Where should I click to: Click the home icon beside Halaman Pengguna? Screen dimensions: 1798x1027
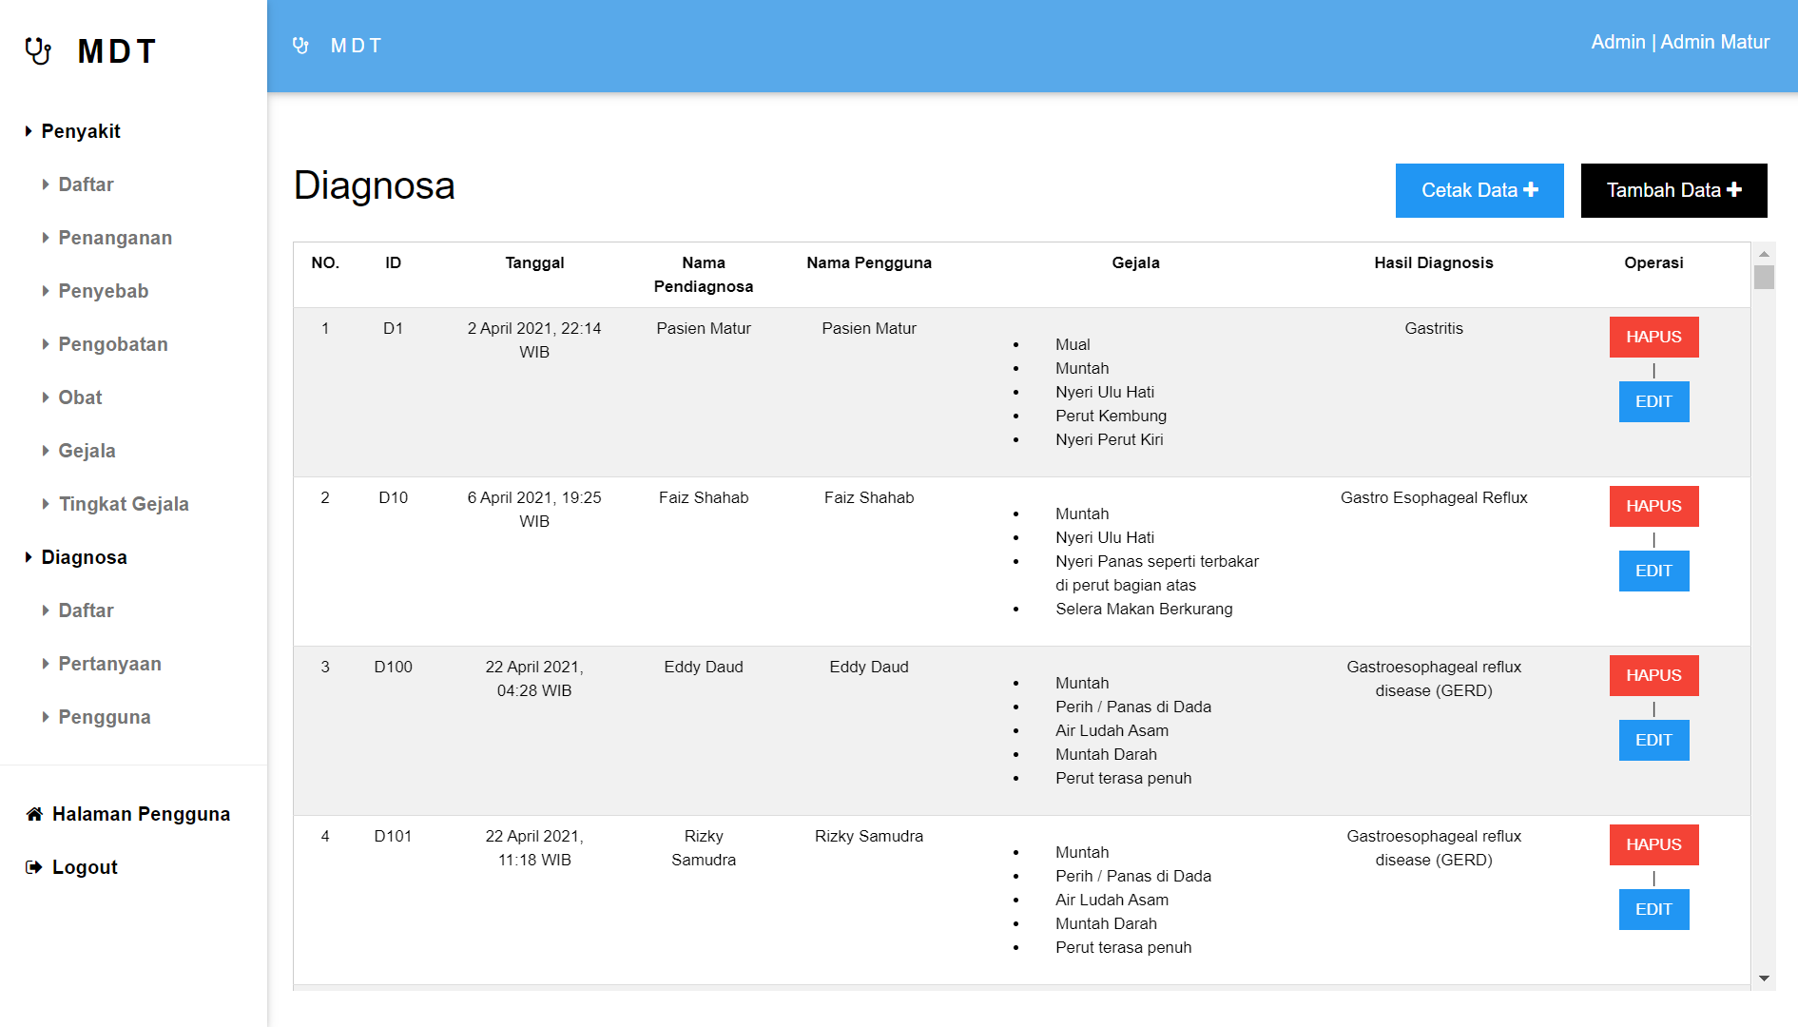[x=34, y=814]
